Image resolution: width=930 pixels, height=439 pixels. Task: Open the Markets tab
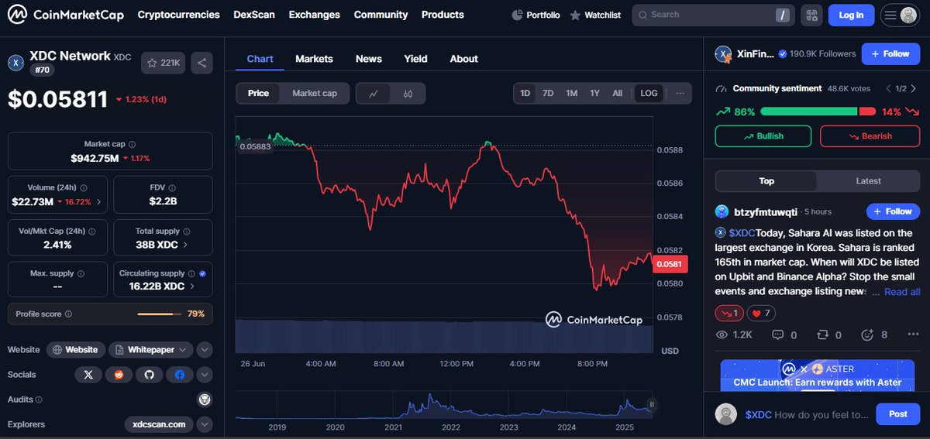(x=314, y=59)
